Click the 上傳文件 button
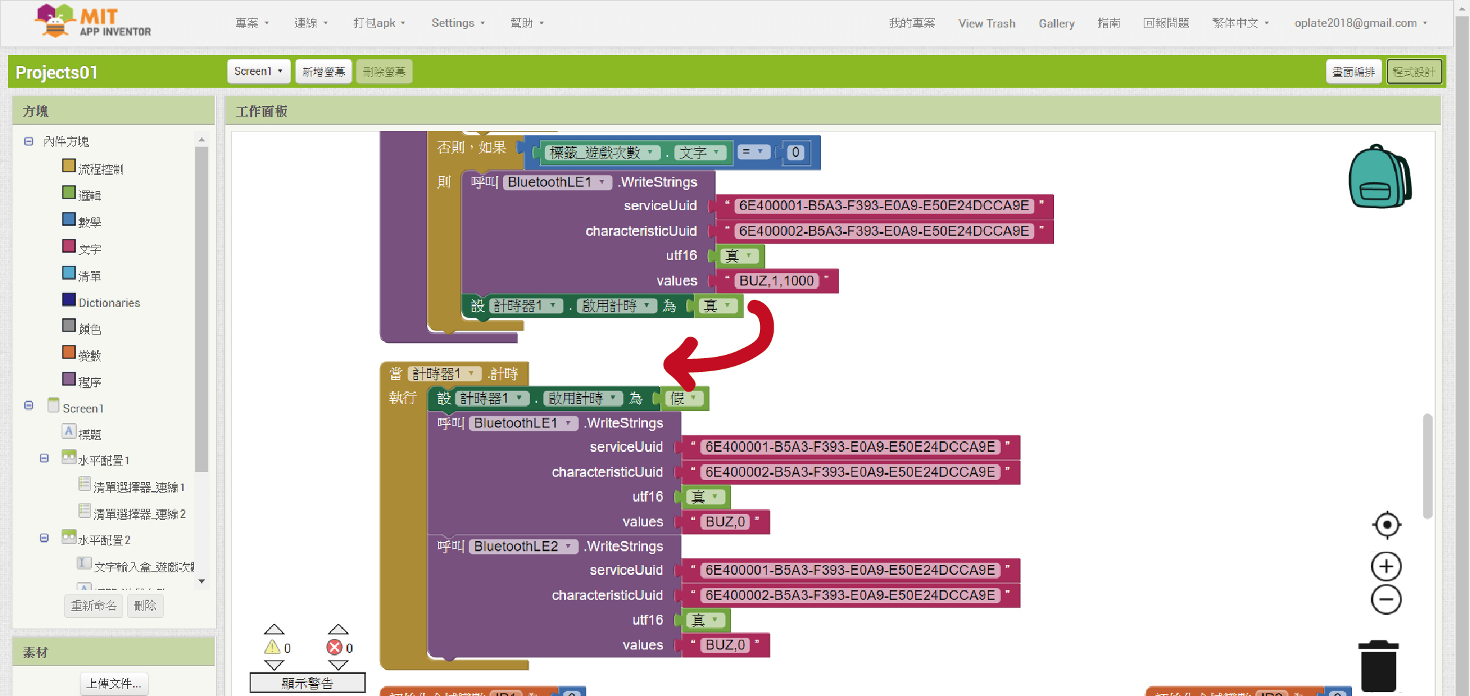 114,684
